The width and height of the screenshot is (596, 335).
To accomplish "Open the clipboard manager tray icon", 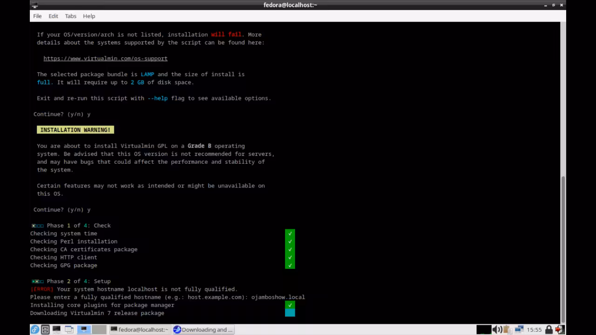I will coord(508,329).
